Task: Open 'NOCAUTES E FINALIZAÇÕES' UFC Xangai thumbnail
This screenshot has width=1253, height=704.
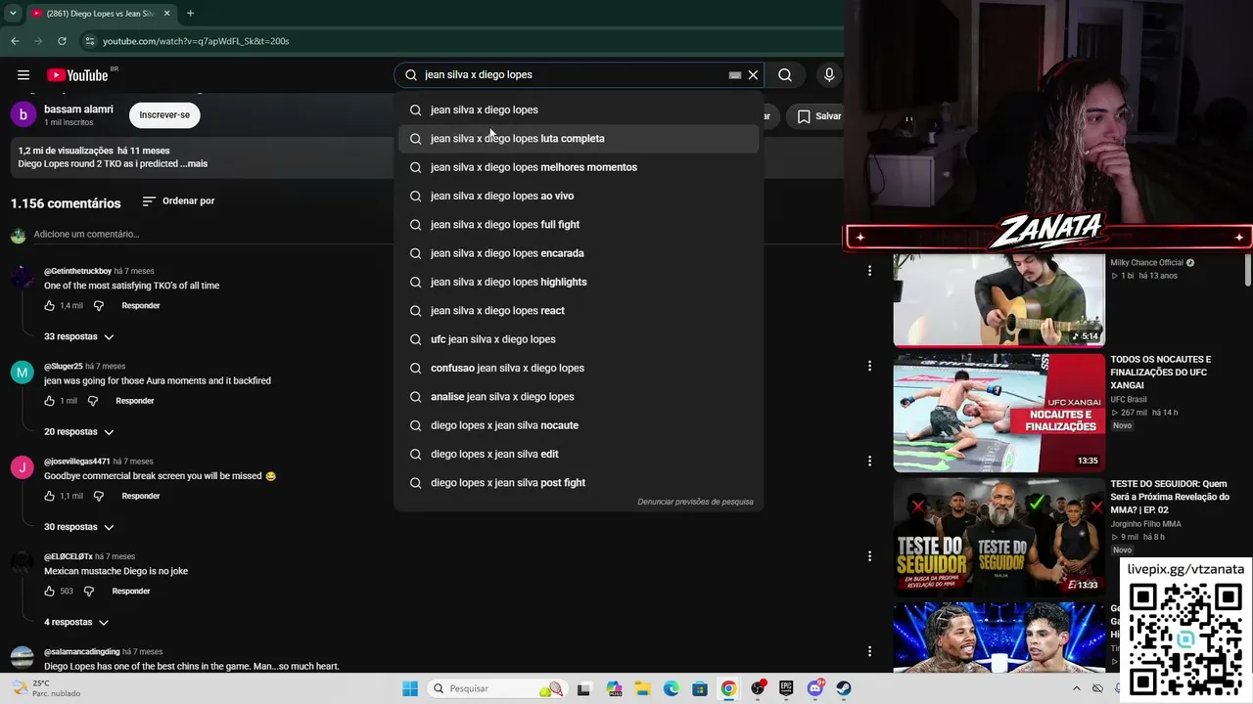Action: 999,413
